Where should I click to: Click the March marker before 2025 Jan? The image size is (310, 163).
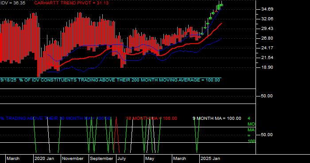(x=180, y=159)
